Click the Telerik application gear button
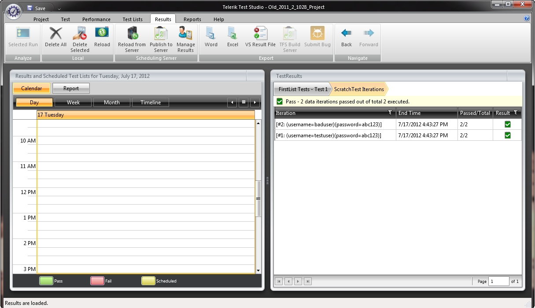The image size is (535, 308). 13,11
